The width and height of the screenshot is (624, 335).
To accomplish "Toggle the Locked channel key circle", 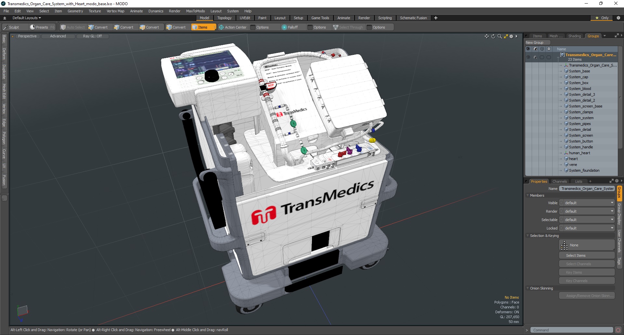I will tap(561, 228).
